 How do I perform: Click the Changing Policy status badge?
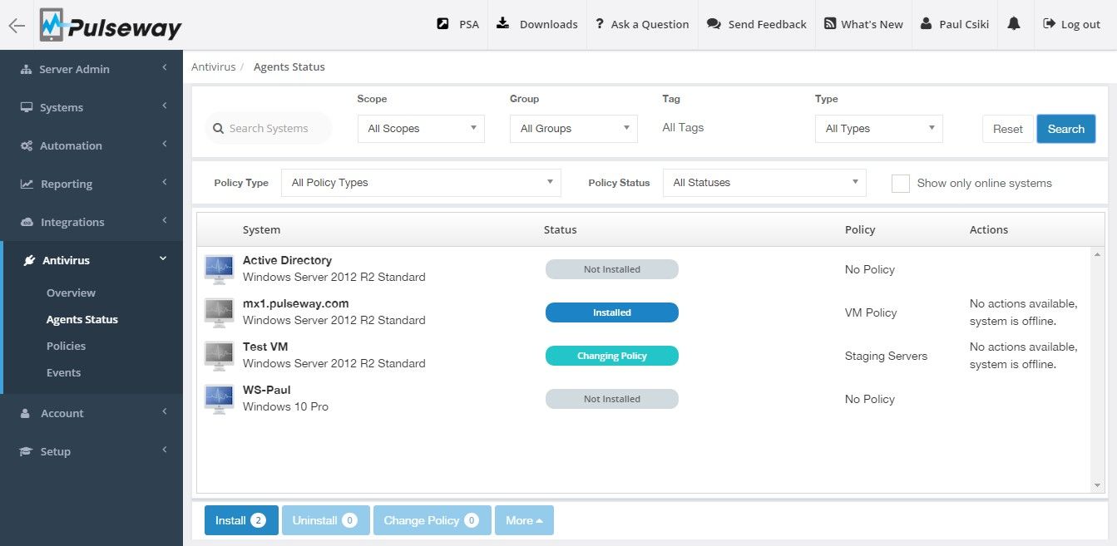pyautogui.click(x=612, y=356)
